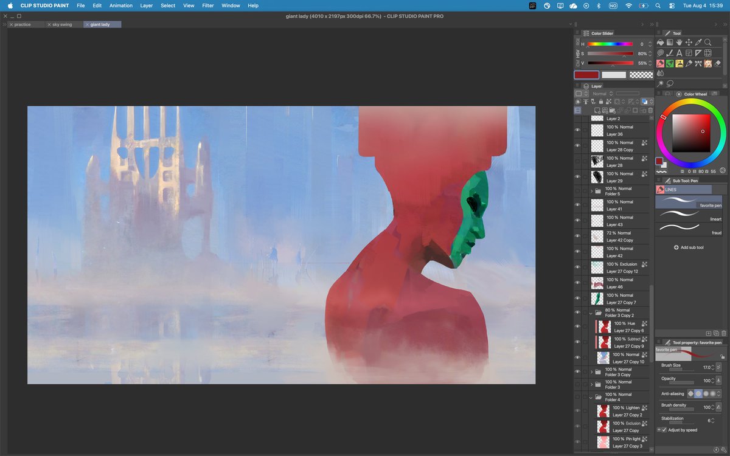Click the delete sub tool trash icon
The image size is (730, 456).
coord(724,333)
